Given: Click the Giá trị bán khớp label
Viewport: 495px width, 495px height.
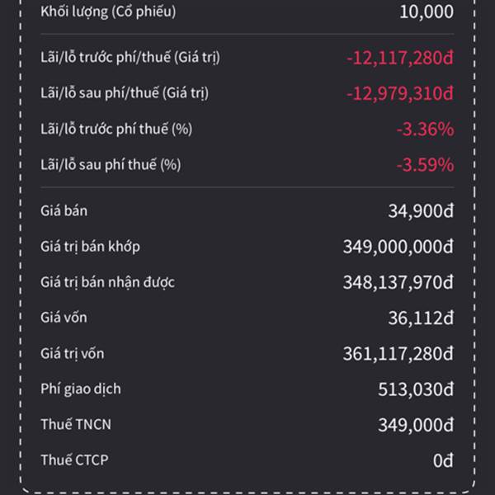Looking at the screenshot, I should 96,247.
